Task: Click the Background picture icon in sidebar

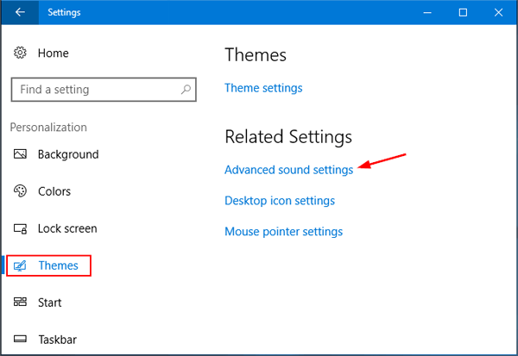Action: pos(21,155)
